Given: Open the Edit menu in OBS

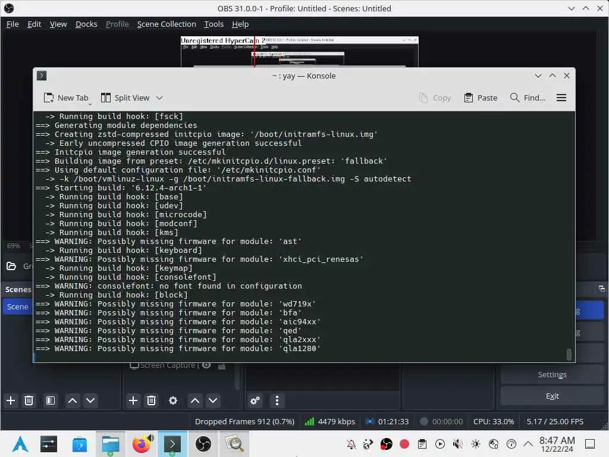Looking at the screenshot, I should [34, 24].
